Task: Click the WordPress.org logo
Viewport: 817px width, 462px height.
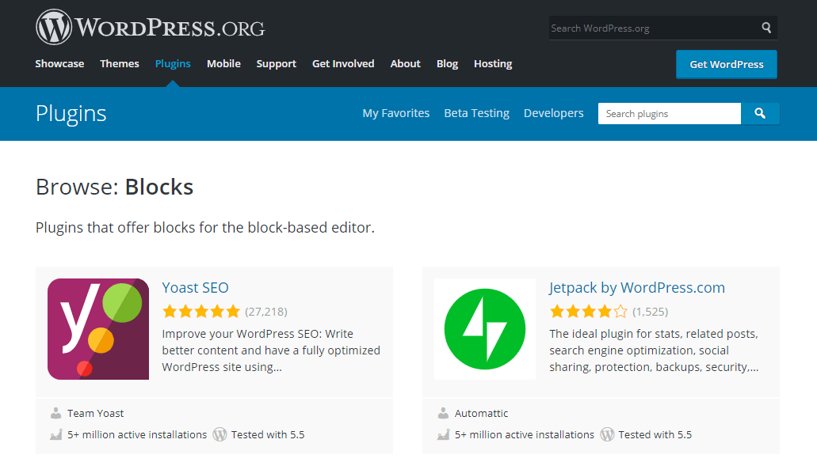Action: tap(150, 27)
